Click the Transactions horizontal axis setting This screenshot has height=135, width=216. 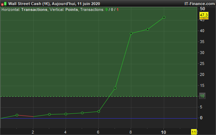(34, 9)
